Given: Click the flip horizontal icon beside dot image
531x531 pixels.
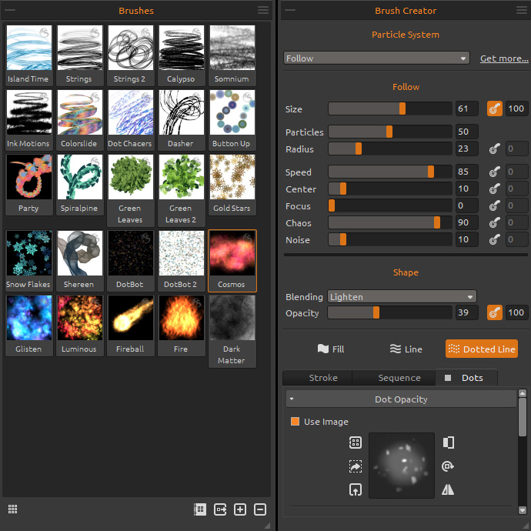Looking at the screenshot, I should (449, 489).
